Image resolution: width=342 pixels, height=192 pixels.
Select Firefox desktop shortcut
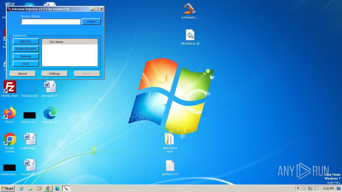tap(10, 115)
